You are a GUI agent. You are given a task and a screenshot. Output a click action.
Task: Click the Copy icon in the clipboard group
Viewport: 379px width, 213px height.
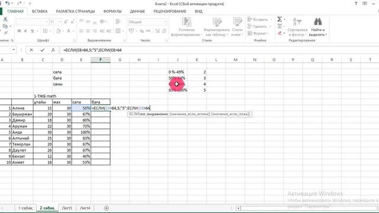5,26
